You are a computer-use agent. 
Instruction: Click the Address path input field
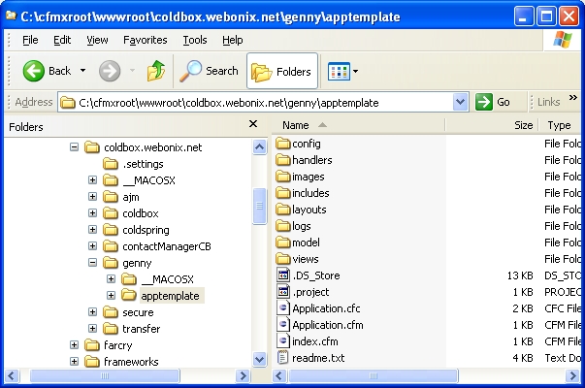(x=255, y=103)
